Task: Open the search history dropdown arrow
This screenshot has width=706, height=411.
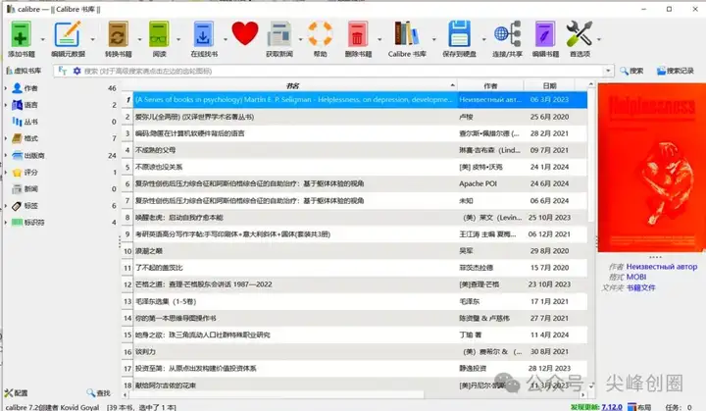Action: coord(608,71)
